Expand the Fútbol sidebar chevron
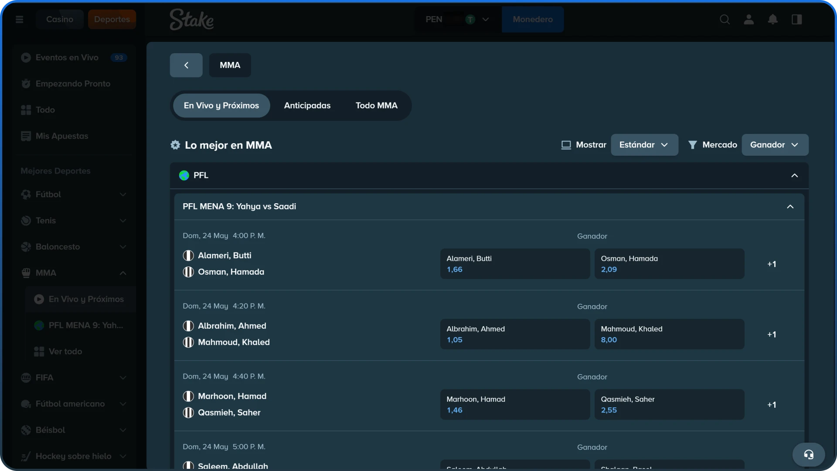Viewport: 837px width, 471px height. (x=123, y=195)
